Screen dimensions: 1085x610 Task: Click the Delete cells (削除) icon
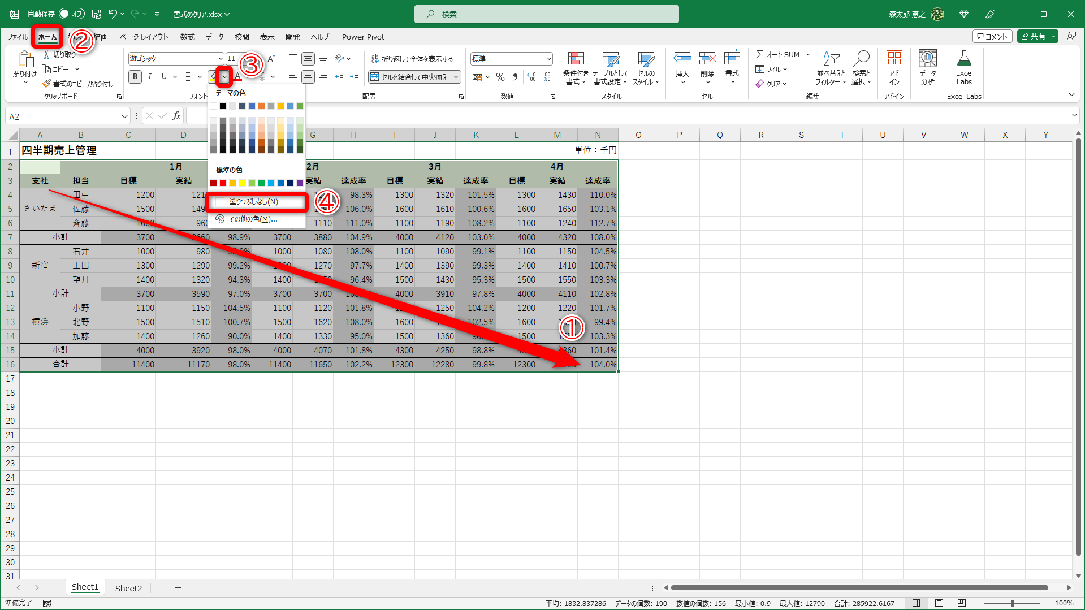pyautogui.click(x=707, y=58)
